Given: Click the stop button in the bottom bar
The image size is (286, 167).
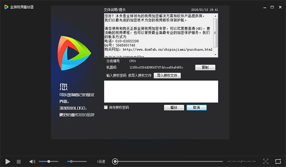Looking at the screenshot, I should 19,161.
